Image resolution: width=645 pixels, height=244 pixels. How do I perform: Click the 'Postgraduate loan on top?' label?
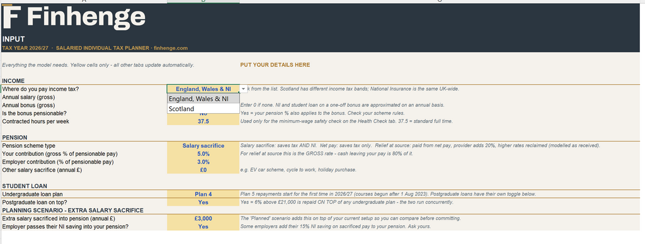pyautogui.click(x=35, y=202)
